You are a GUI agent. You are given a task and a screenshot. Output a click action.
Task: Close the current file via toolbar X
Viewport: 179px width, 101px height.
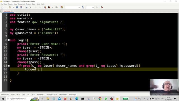click(30, 7)
